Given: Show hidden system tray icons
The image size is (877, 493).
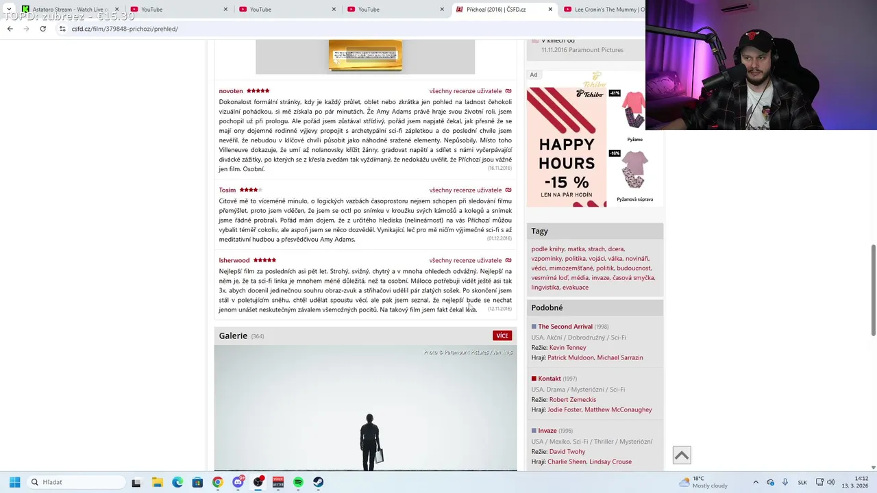Looking at the screenshot, I should pos(756,482).
